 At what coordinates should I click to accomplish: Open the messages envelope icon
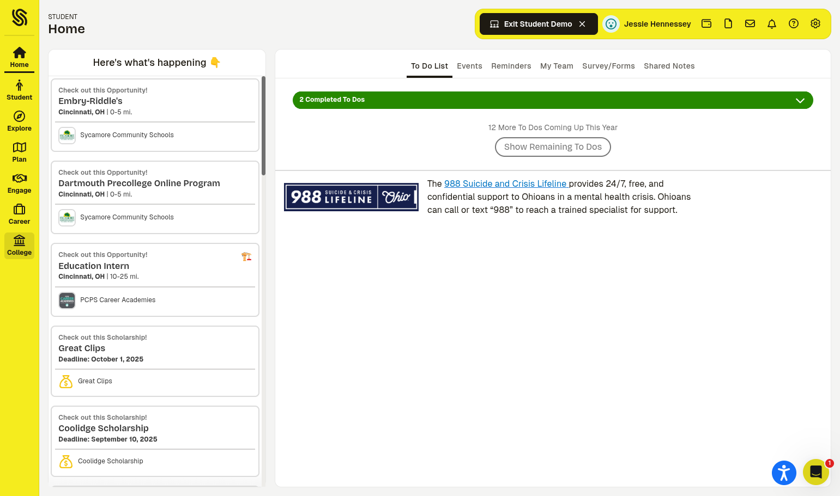click(x=750, y=23)
